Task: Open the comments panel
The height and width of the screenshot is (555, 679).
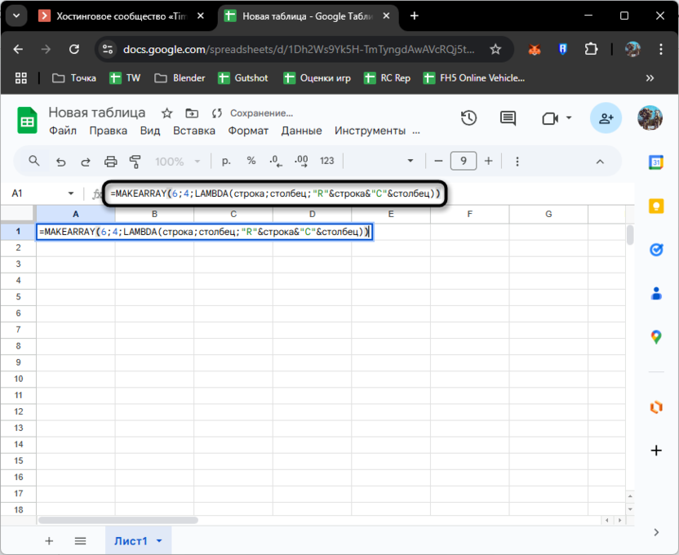Action: pyautogui.click(x=507, y=118)
